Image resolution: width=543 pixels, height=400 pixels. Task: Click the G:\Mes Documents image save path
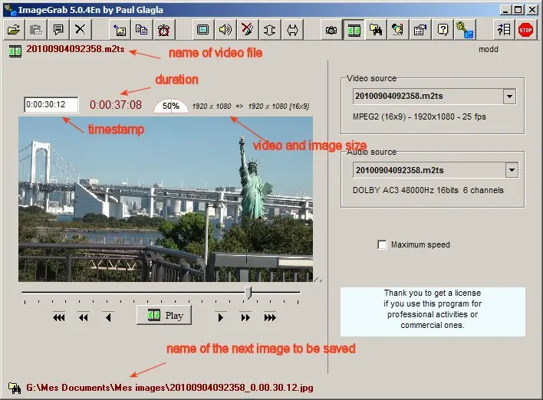pyautogui.click(x=169, y=388)
